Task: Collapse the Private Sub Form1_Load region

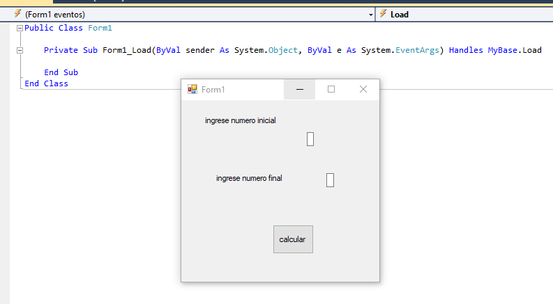Action: click(20, 51)
